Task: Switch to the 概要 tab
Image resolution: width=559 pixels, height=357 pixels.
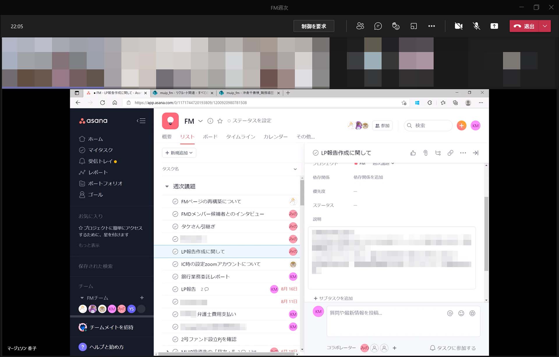Action: pos(167,137)
